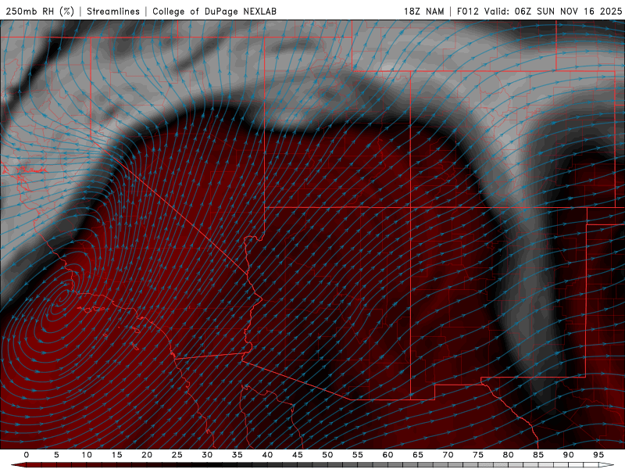Click the '250mb RH (%)' title text
Viewport: 625px width, 469px height.
point(40,11)
